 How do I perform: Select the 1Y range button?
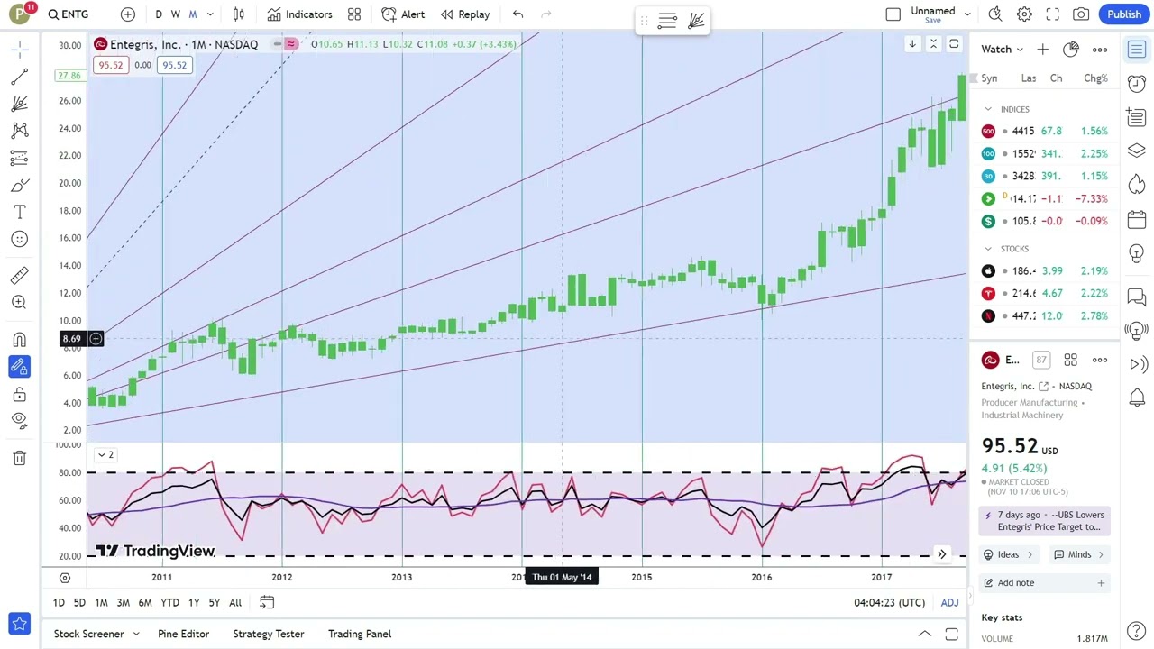click(x=193, y=602)
